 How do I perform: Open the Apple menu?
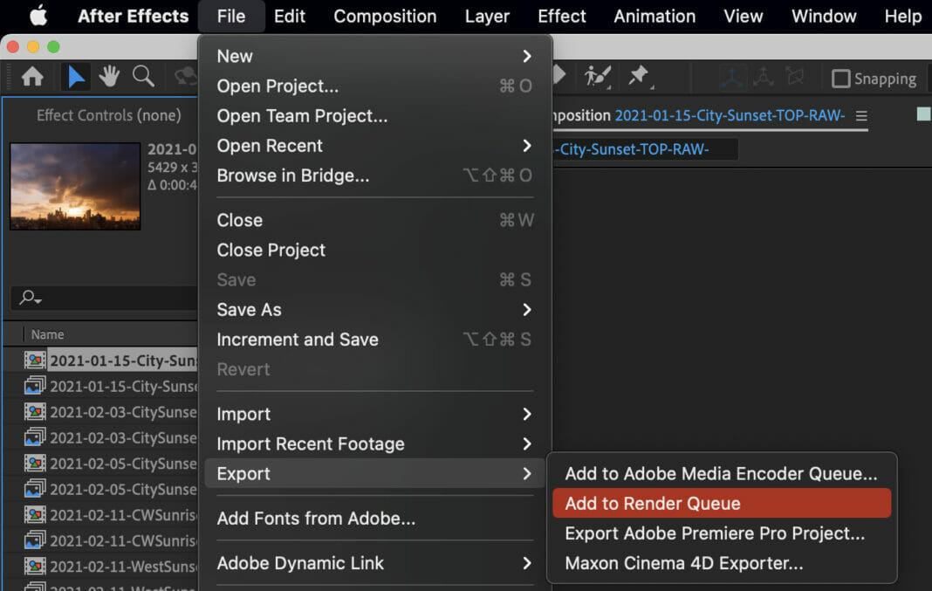pyautogui.click(x=37, y=16)
